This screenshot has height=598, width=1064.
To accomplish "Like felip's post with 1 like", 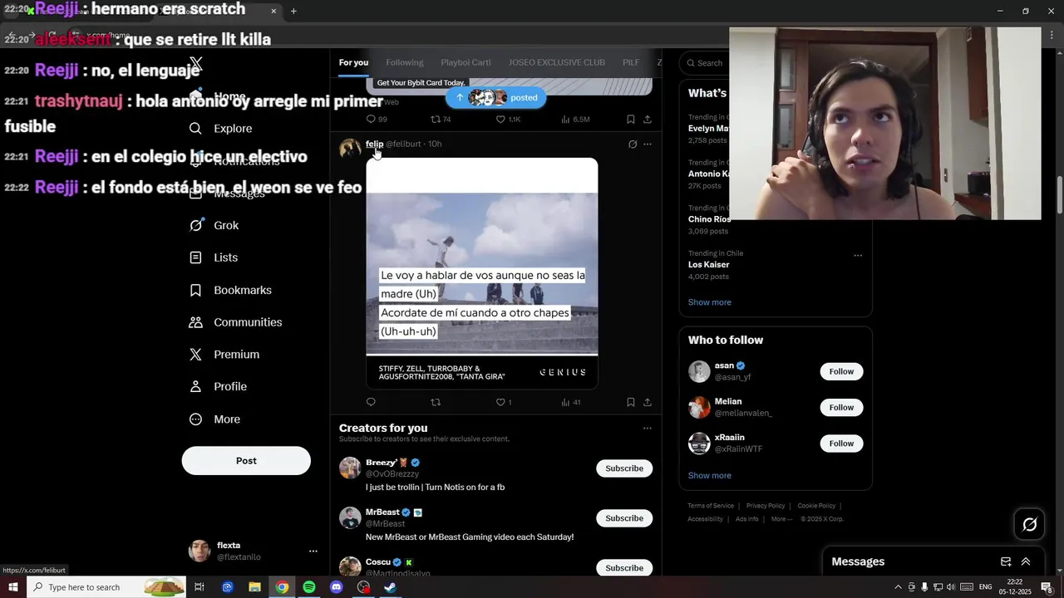I will [504, 402].
